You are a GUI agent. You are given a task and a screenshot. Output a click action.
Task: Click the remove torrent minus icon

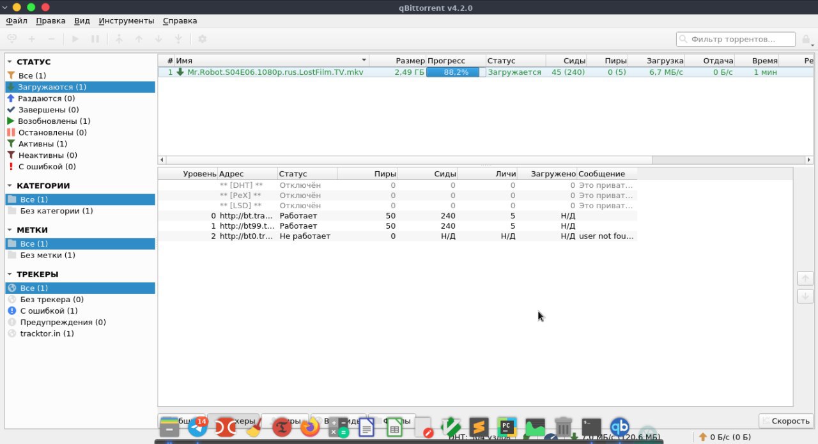[x=52, y=39]
